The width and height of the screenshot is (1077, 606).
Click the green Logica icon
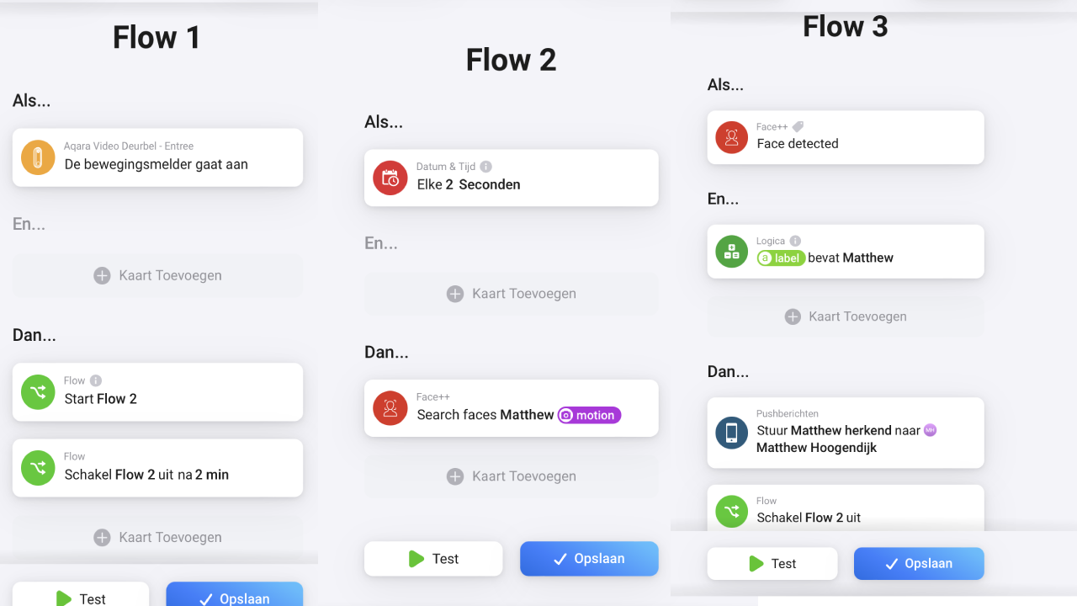[x=731, y=251]
